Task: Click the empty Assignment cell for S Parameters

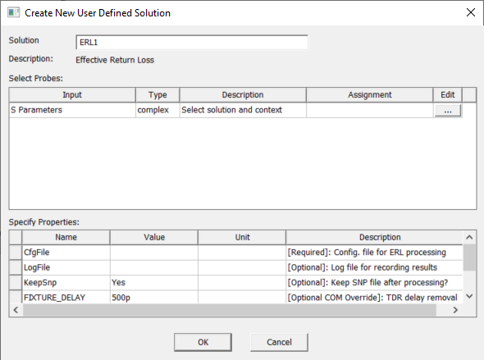Action: click(x=369, y=110)
